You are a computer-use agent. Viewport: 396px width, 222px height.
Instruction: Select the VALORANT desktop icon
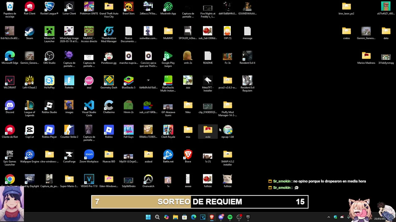(x=10, y=81)
